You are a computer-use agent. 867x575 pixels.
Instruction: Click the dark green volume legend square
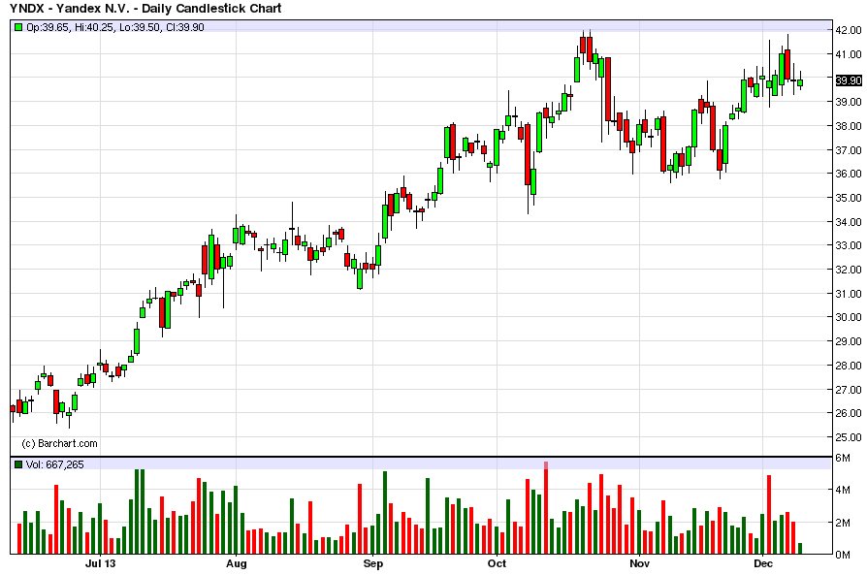click(x=18, y=465)
